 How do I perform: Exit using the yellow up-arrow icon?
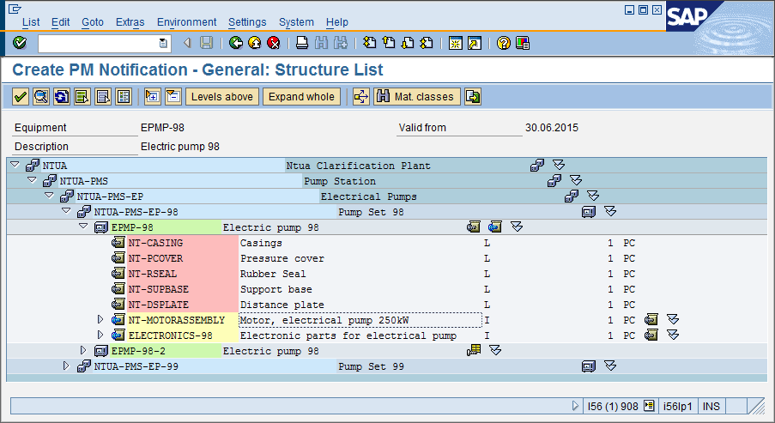point(255,43)
